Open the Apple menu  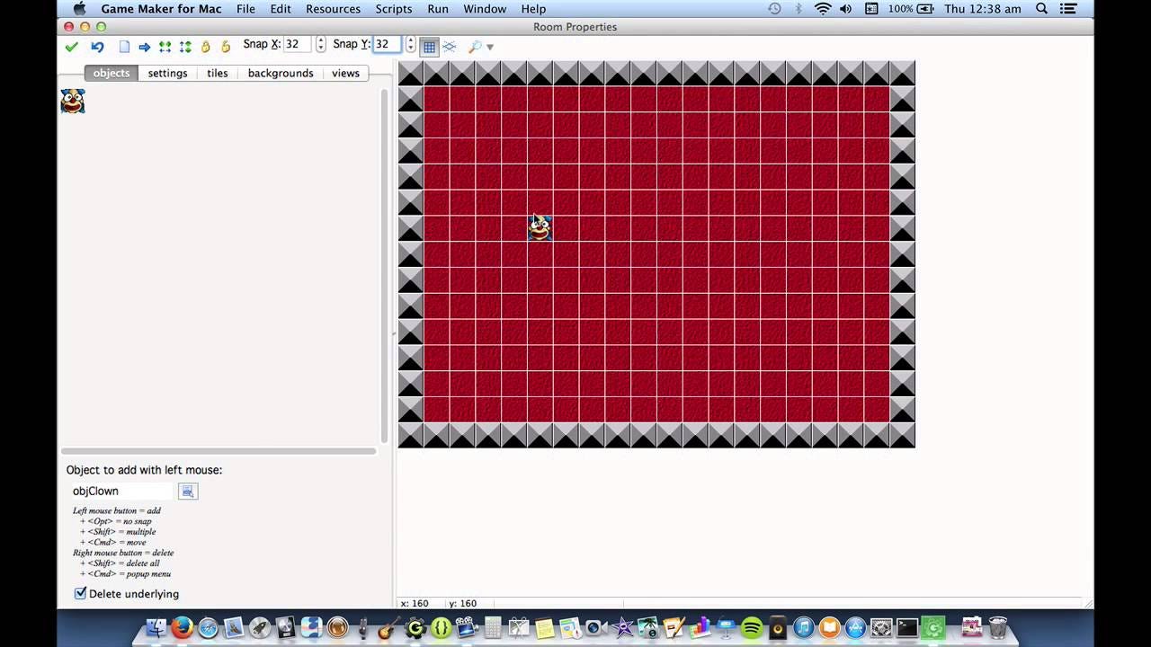pos(79,9)
